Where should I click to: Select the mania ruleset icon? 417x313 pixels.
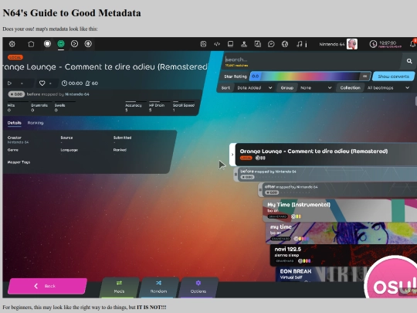point(88,43)
